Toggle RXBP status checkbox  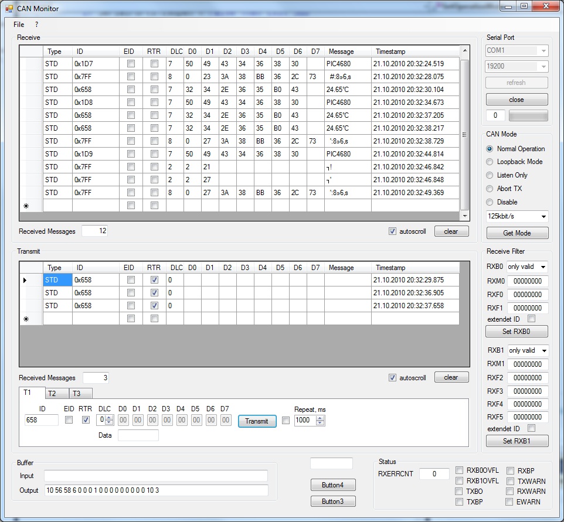(x=511, y=470)
